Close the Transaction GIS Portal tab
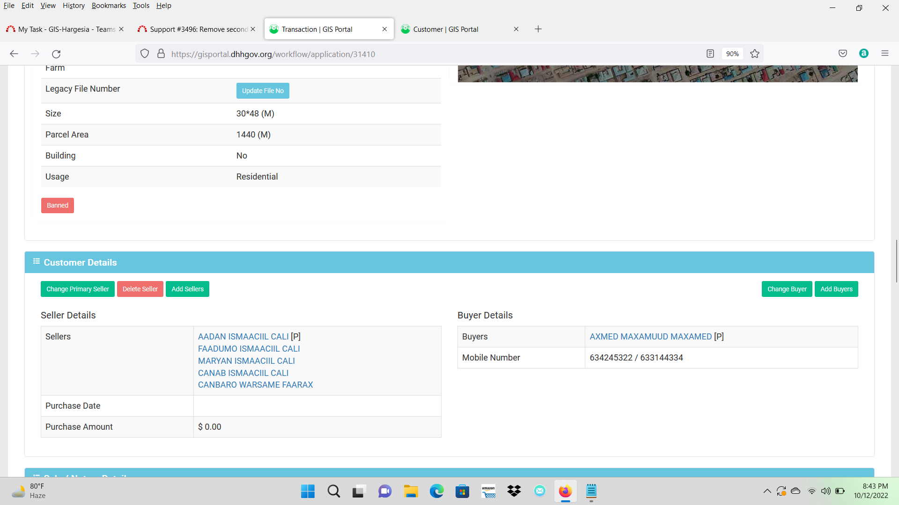899x505 pixels. coord(384,29)
